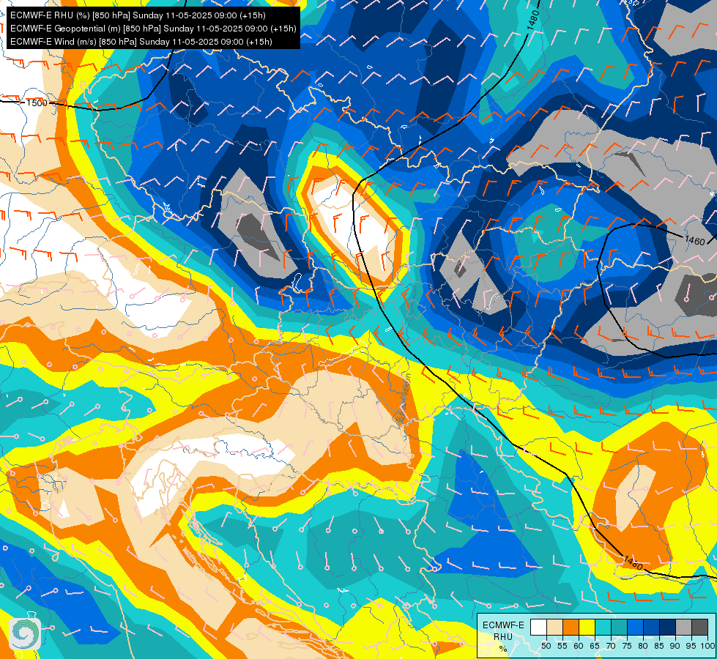Click the legend value 85
The image size is (717, 659).
(659, 646)
